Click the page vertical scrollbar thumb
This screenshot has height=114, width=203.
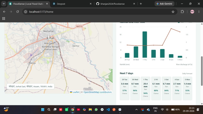(x=202, y=71)
